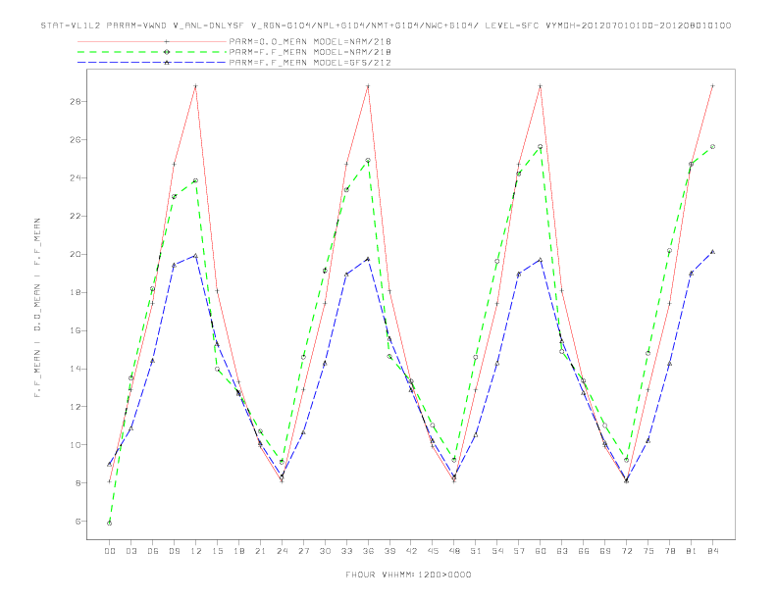The height and width of the screenshot is (600, 777).
Task: Click x-axis forecast hour label 60
Action: pos(541,551)
